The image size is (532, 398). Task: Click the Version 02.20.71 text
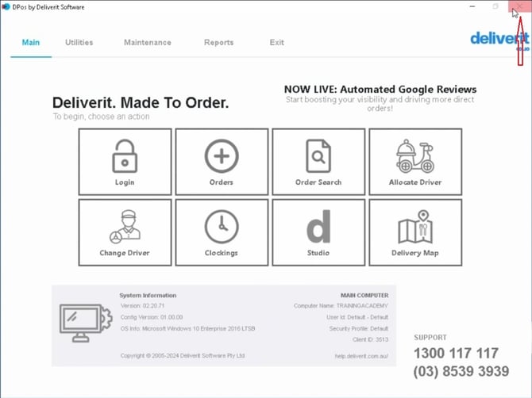click(x=142, y=305)
